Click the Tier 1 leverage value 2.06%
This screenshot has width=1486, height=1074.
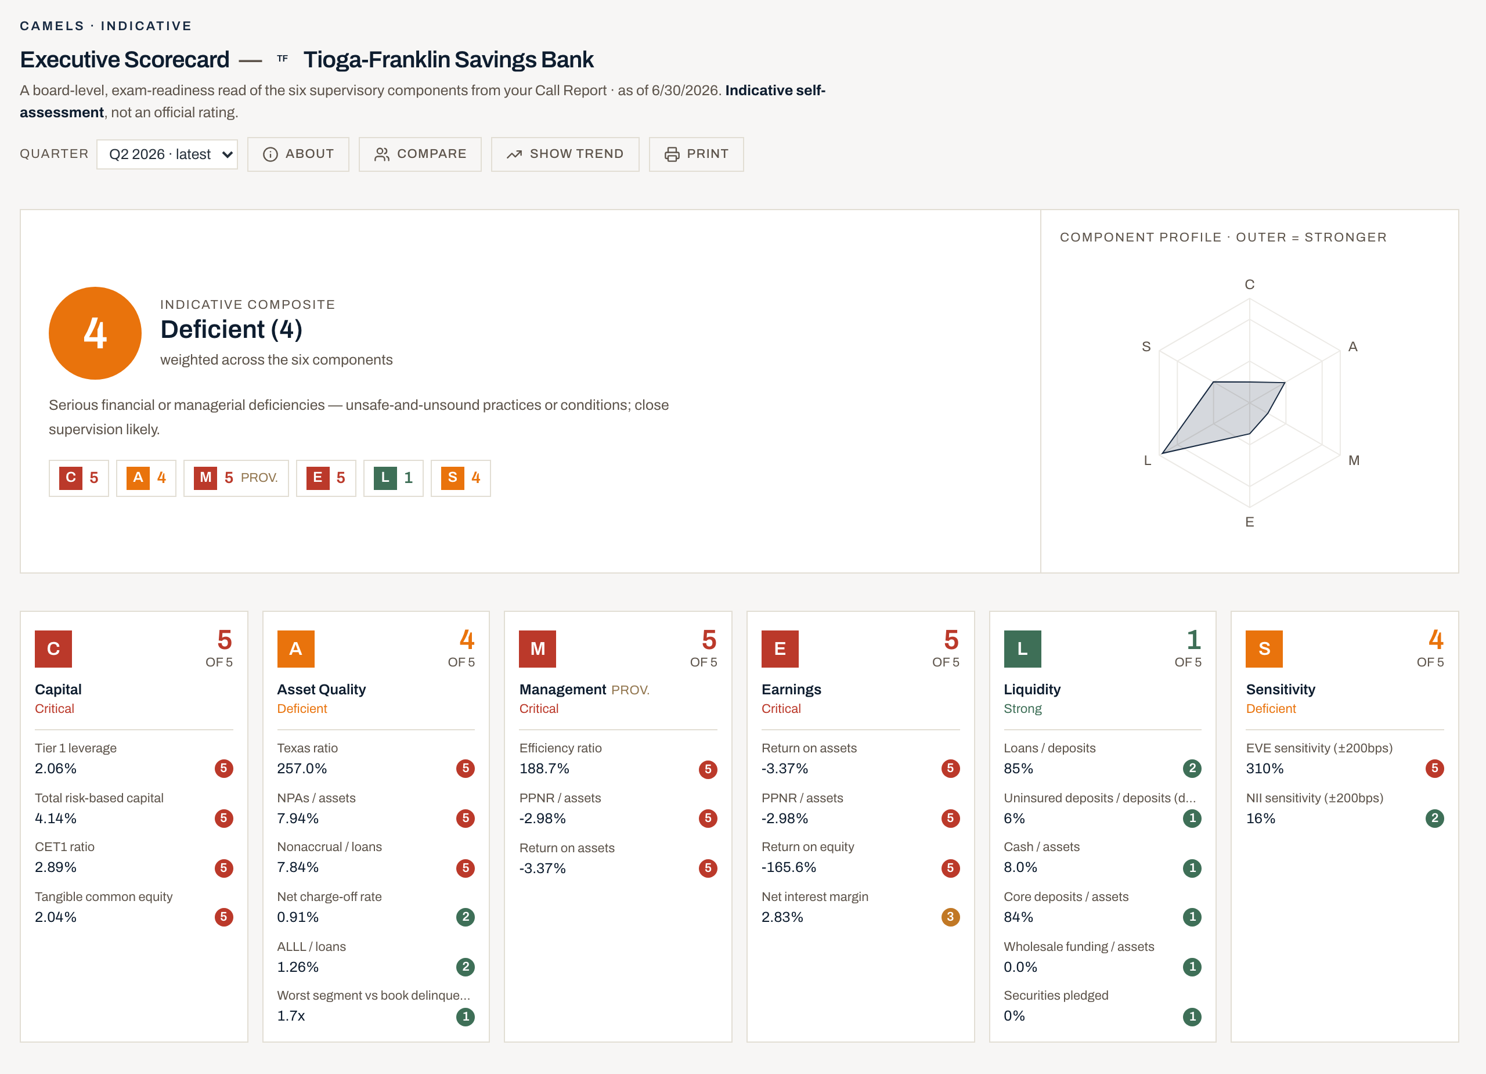[56, 768]
